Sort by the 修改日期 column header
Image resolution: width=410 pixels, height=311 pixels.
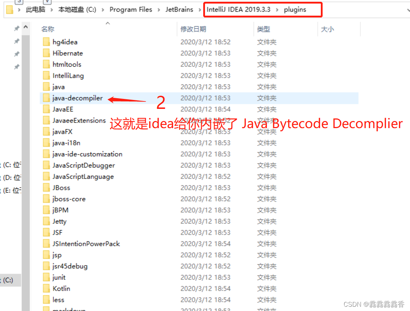click(x=193, y=29)
